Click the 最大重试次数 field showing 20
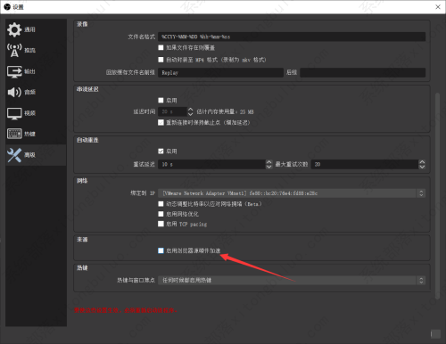 (365, 164)
